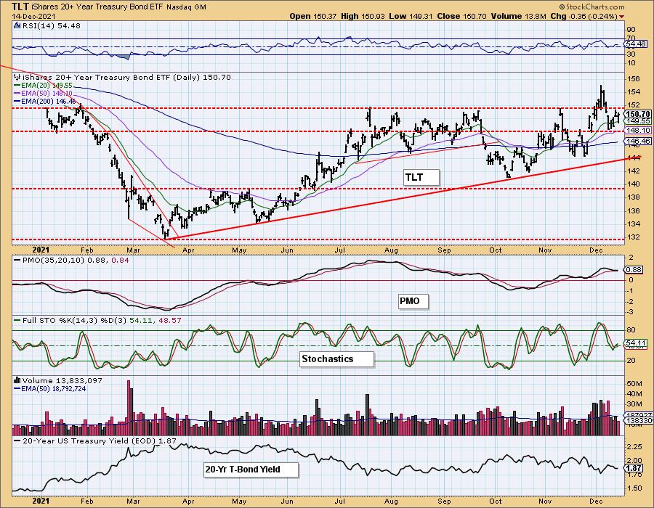Click the Oct label under the price panel
This screenshot has height=508, width=654.
click(x=495, y=250)
